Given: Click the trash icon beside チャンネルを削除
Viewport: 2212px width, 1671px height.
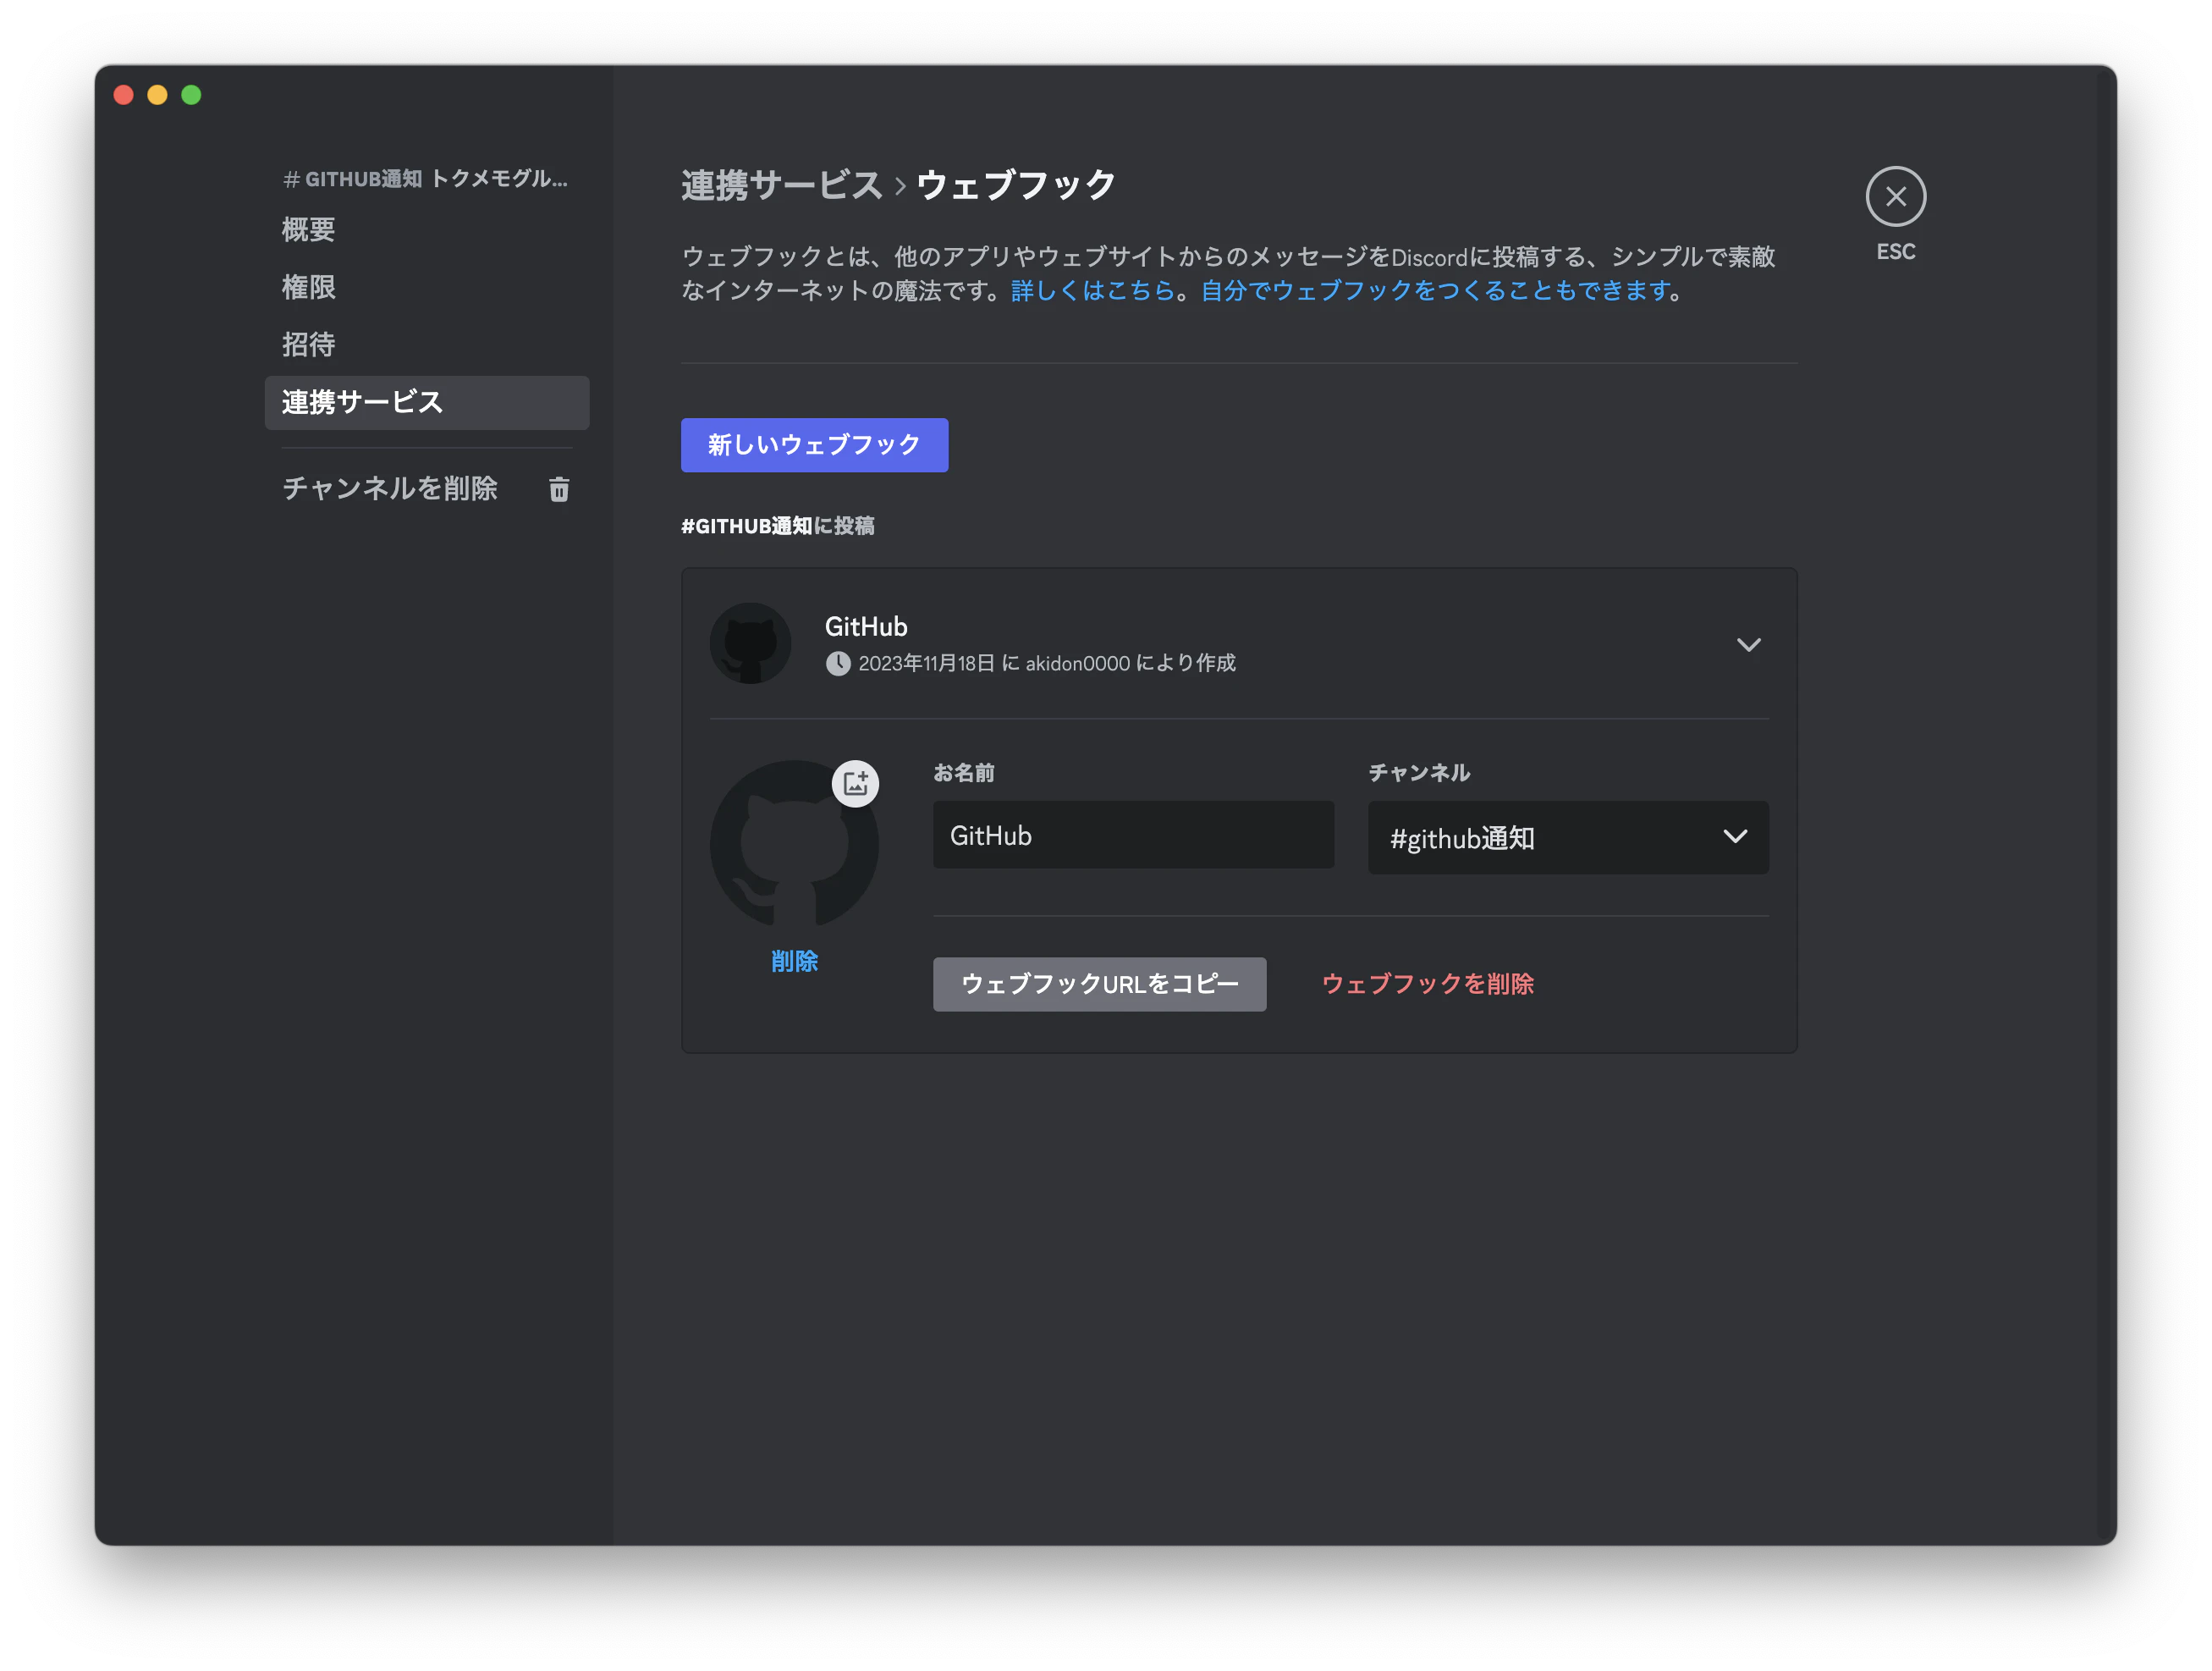Looking at the screenshot, I should click(559, 489).
